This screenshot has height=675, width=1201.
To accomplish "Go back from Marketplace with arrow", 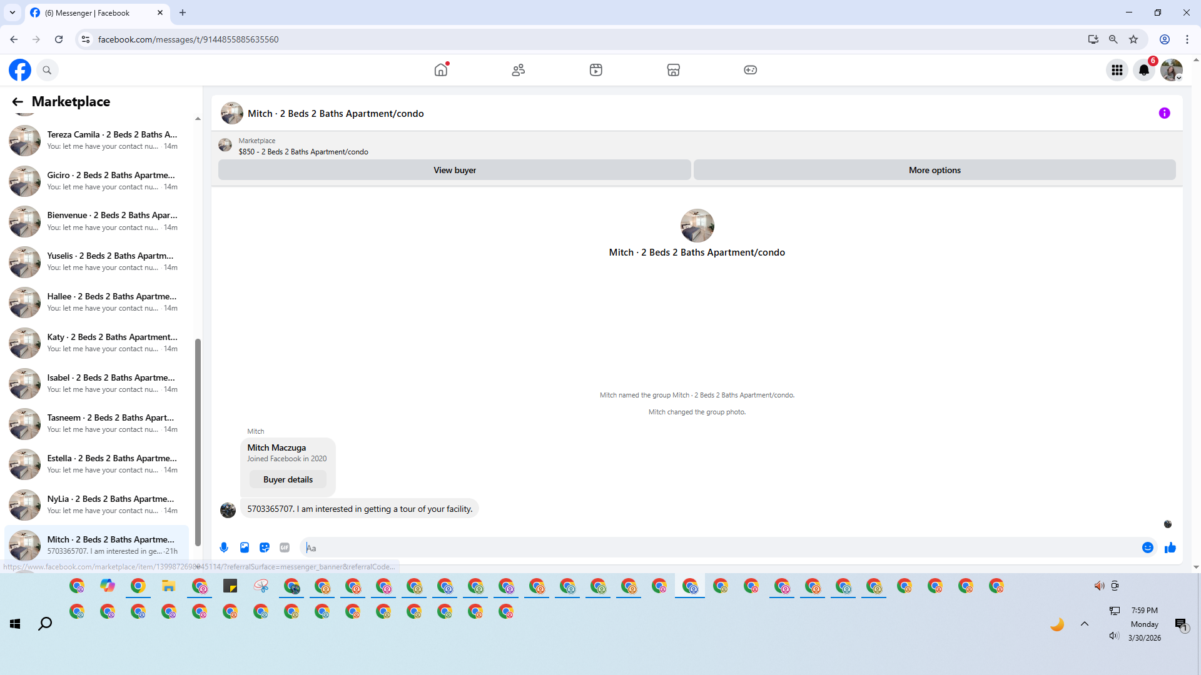I will tap(18, 102).
